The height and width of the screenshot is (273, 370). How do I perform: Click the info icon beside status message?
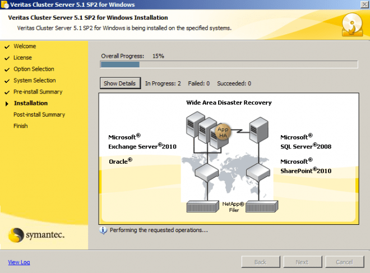pyautogui.click(x=103, y=230)
